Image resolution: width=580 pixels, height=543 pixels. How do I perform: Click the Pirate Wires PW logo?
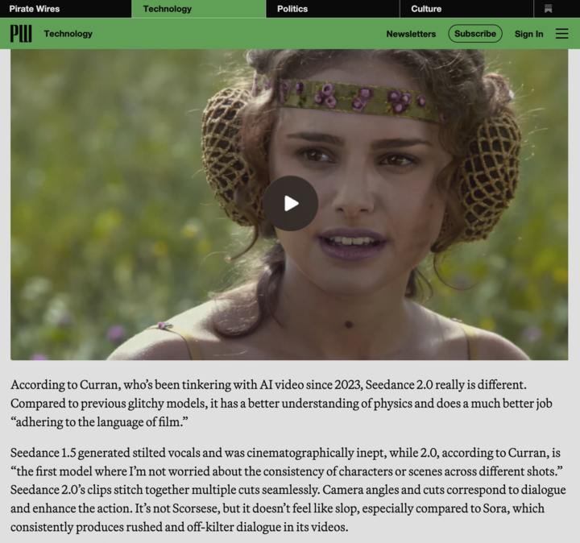pos(21,34)
